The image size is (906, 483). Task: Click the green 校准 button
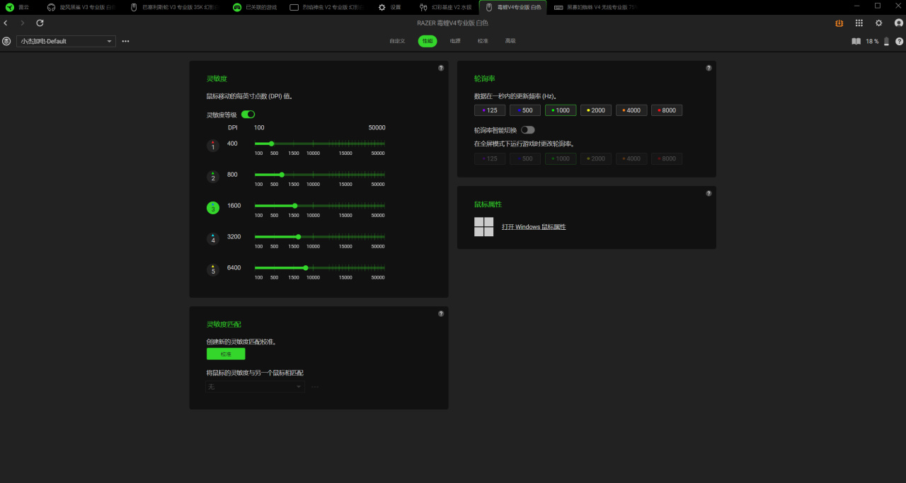(x=226, y=354)
